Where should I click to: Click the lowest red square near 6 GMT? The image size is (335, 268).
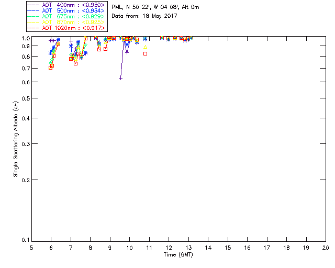point(50,68)
